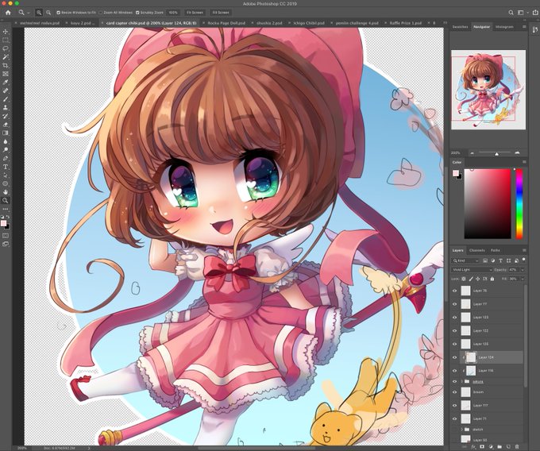Image resolution: width=540 pixels, height=451 pixels.
Task: Open the layer filter Kind dropdown
Action: [465, 260]
